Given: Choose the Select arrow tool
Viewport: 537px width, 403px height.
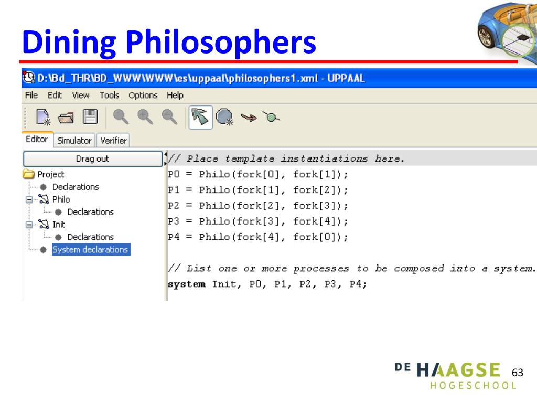Looking at the screenshot, I should pos(200,117).
